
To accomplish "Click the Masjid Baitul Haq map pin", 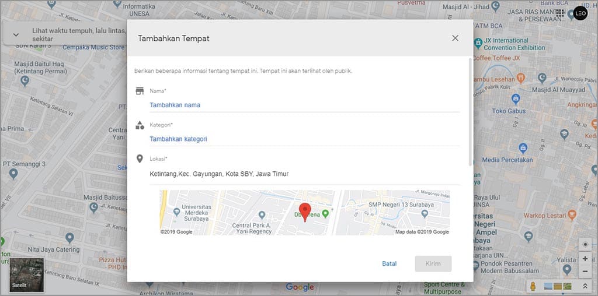I will click(25, 81).
